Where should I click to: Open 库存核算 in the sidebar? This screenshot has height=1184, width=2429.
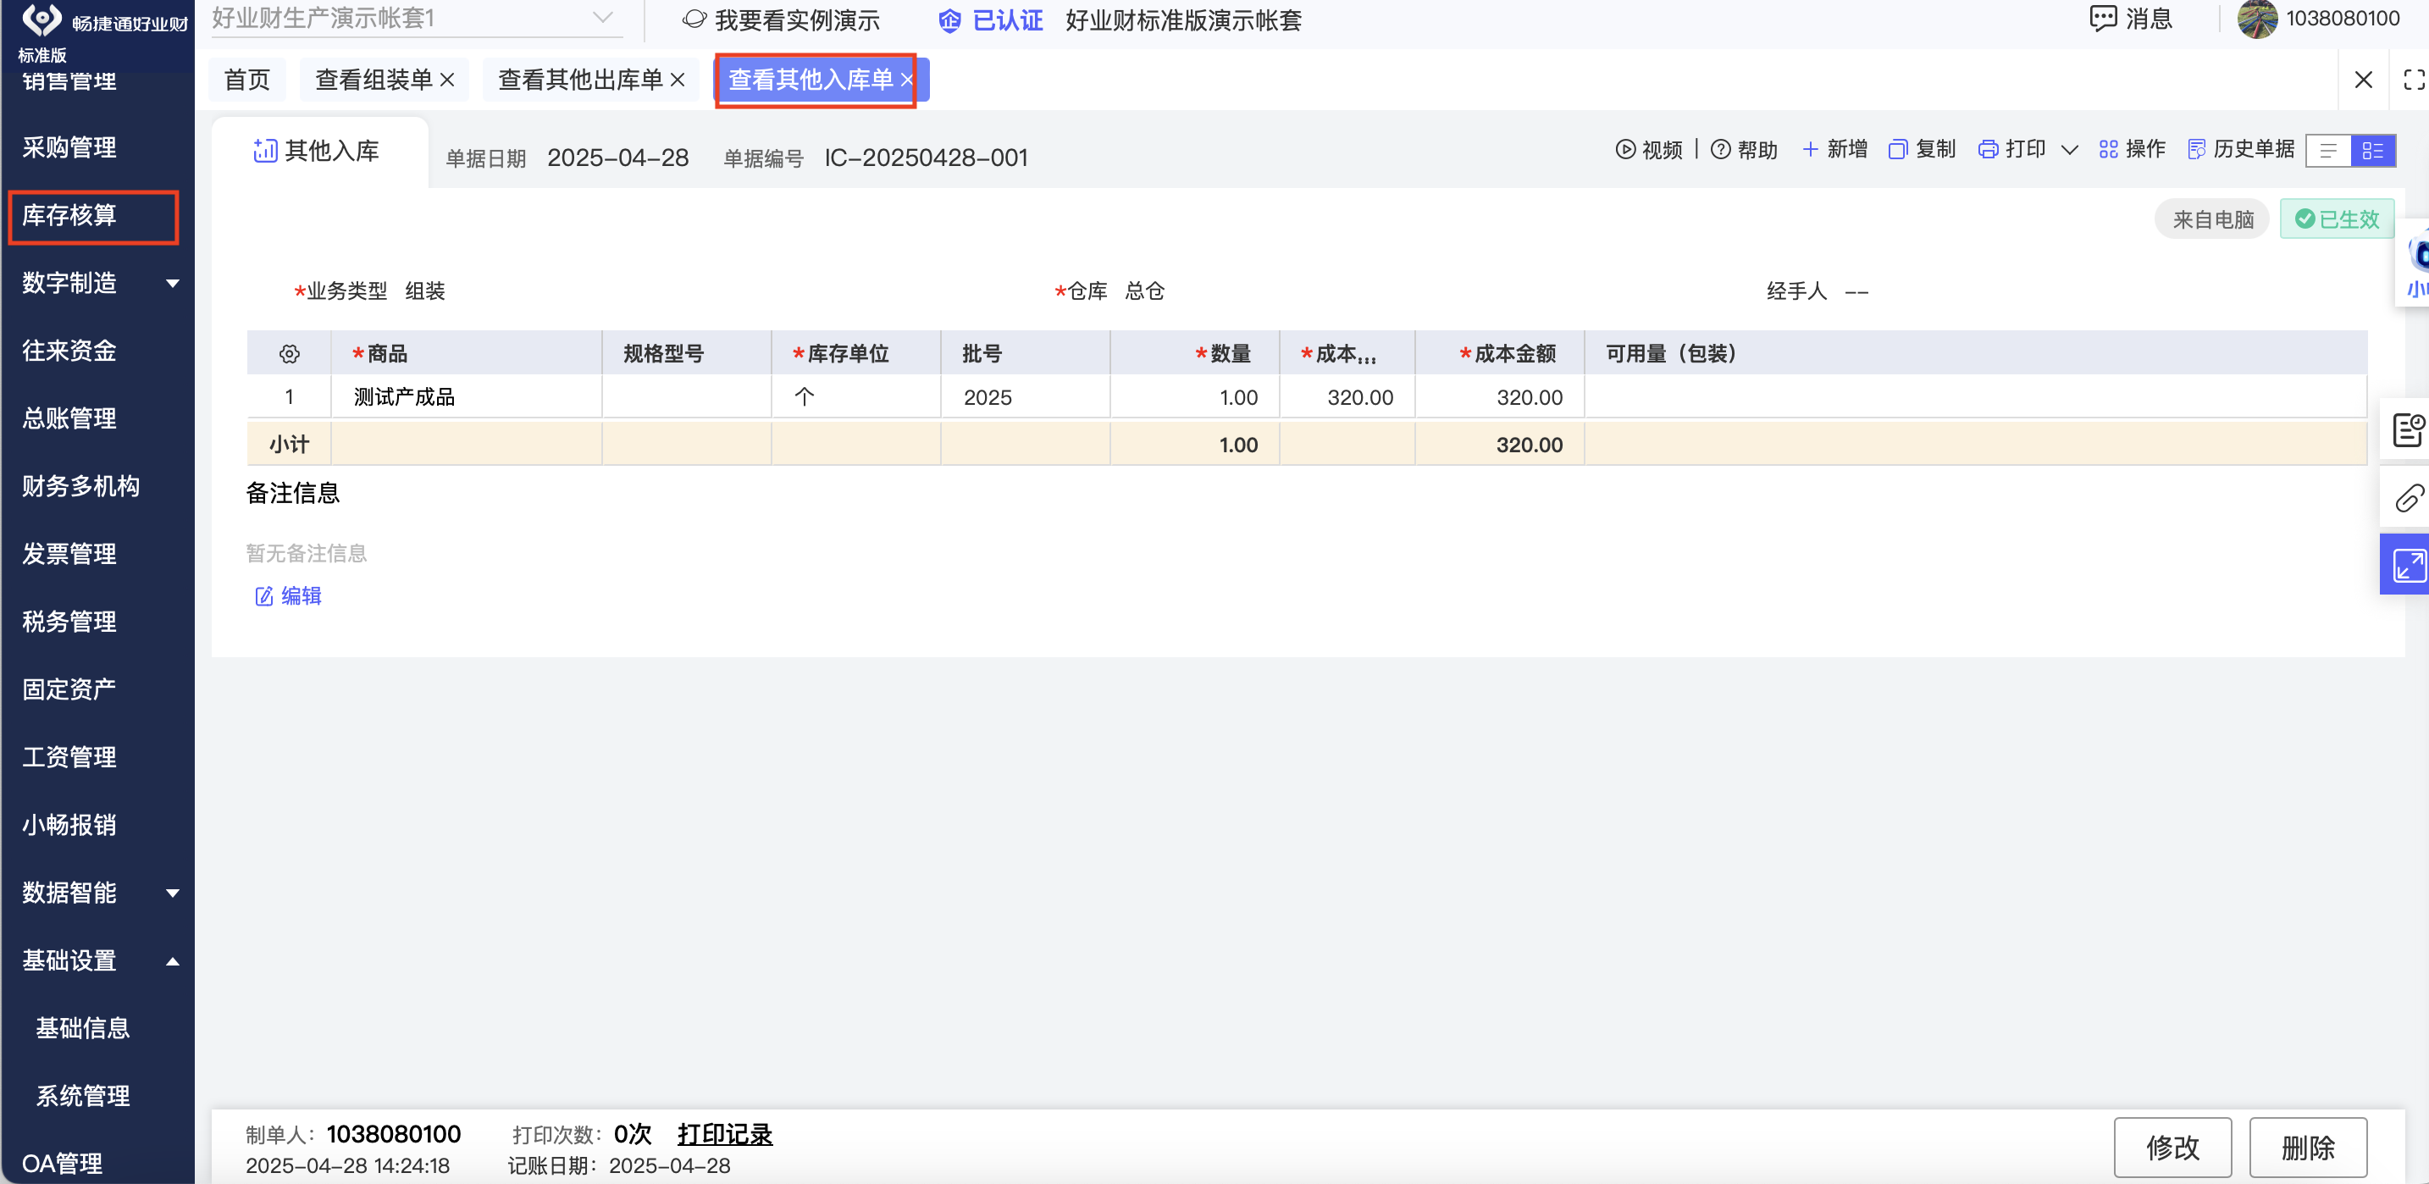[x=69, y=216]
